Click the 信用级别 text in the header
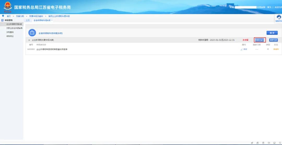 [x=261, y=7]
